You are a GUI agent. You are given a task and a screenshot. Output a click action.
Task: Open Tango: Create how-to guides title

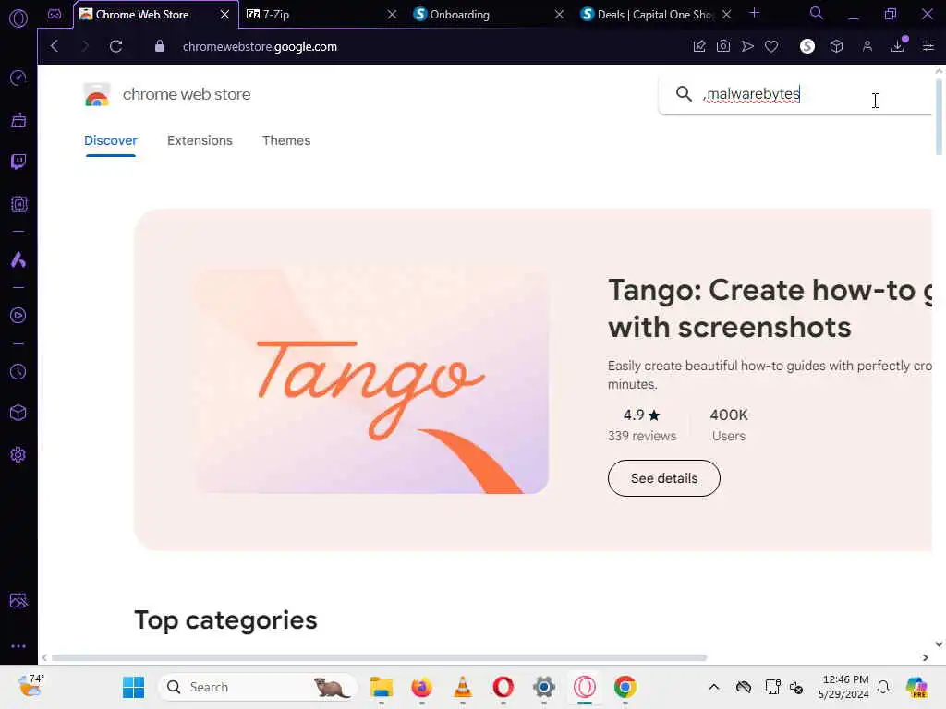770,308
